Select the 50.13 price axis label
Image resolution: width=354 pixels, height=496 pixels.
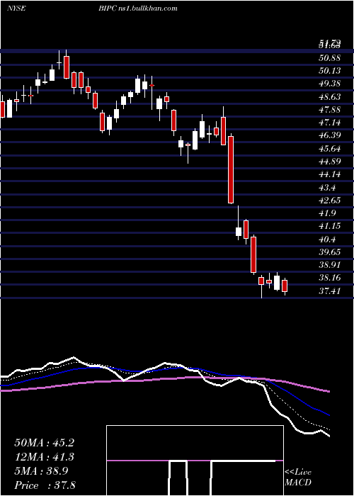[x=330, y=71]
